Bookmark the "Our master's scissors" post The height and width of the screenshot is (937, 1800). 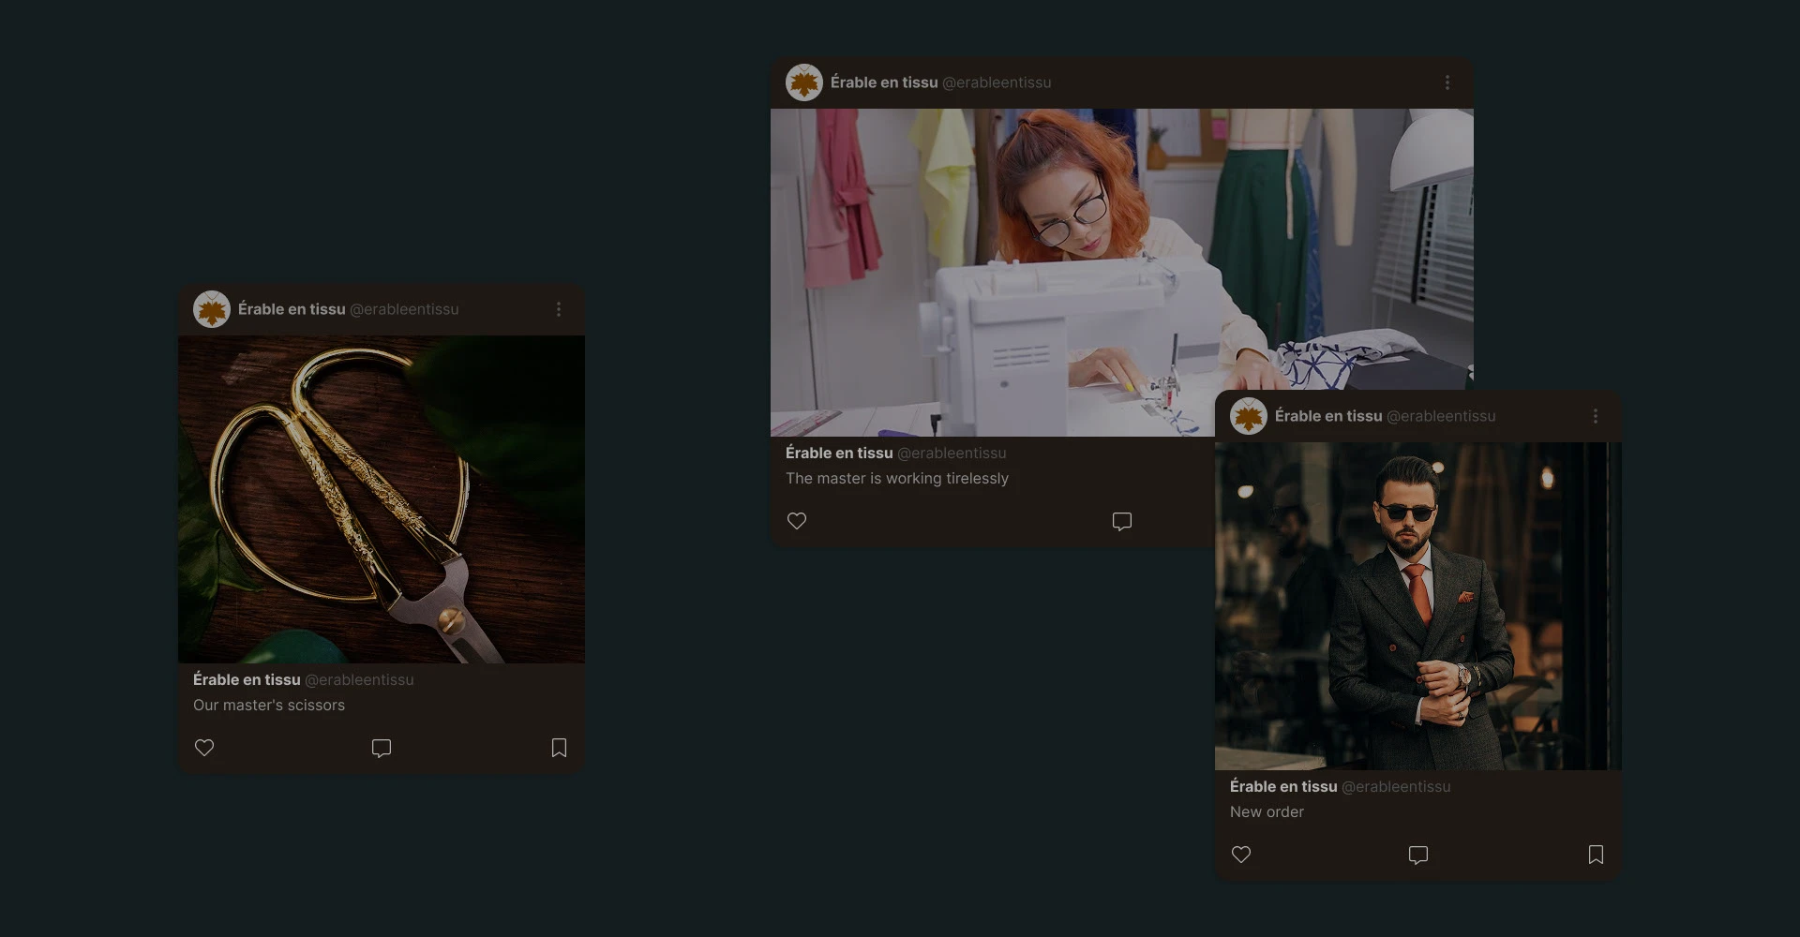pyautogui.click(x=559, y=748)
